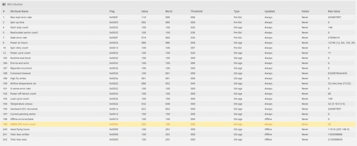Click the Raw Value column header
Viewport: 357px width, 146px height.
click(334, 11)
